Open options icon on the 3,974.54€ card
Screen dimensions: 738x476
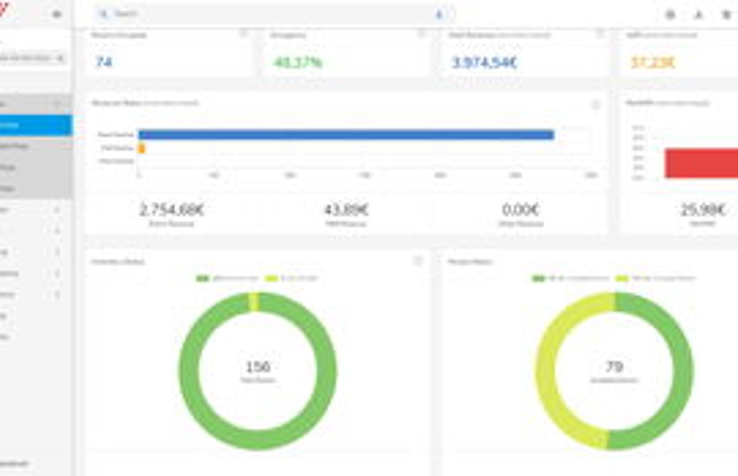pyautogui.click(x=600, y=34)
